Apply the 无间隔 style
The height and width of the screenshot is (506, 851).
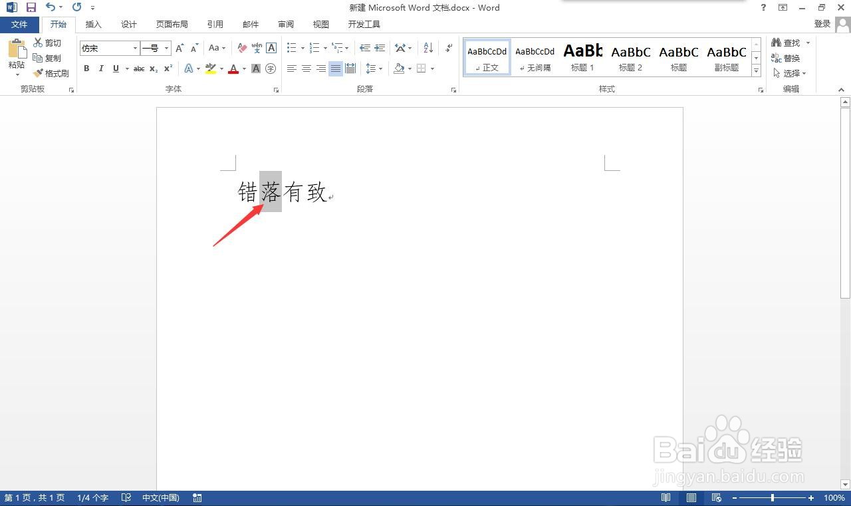[535, 57]
